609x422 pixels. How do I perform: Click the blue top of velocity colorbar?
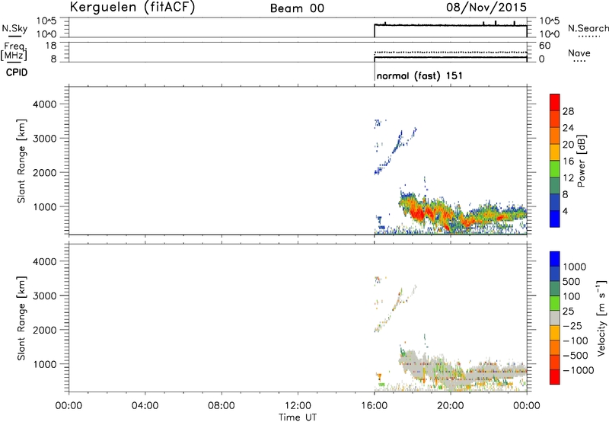pos(555,259)
